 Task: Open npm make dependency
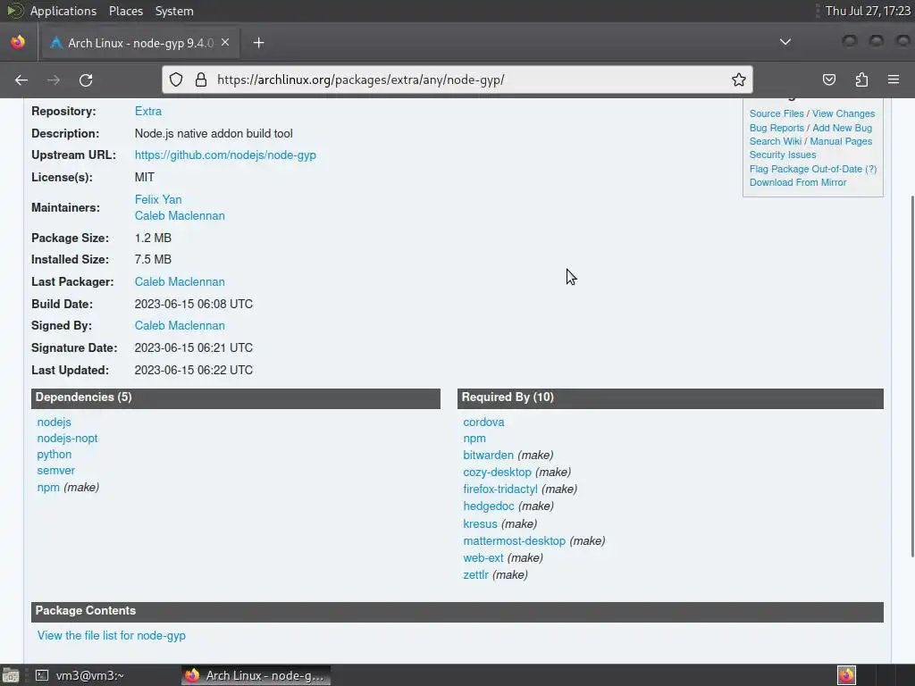click(x=48, y=487)
